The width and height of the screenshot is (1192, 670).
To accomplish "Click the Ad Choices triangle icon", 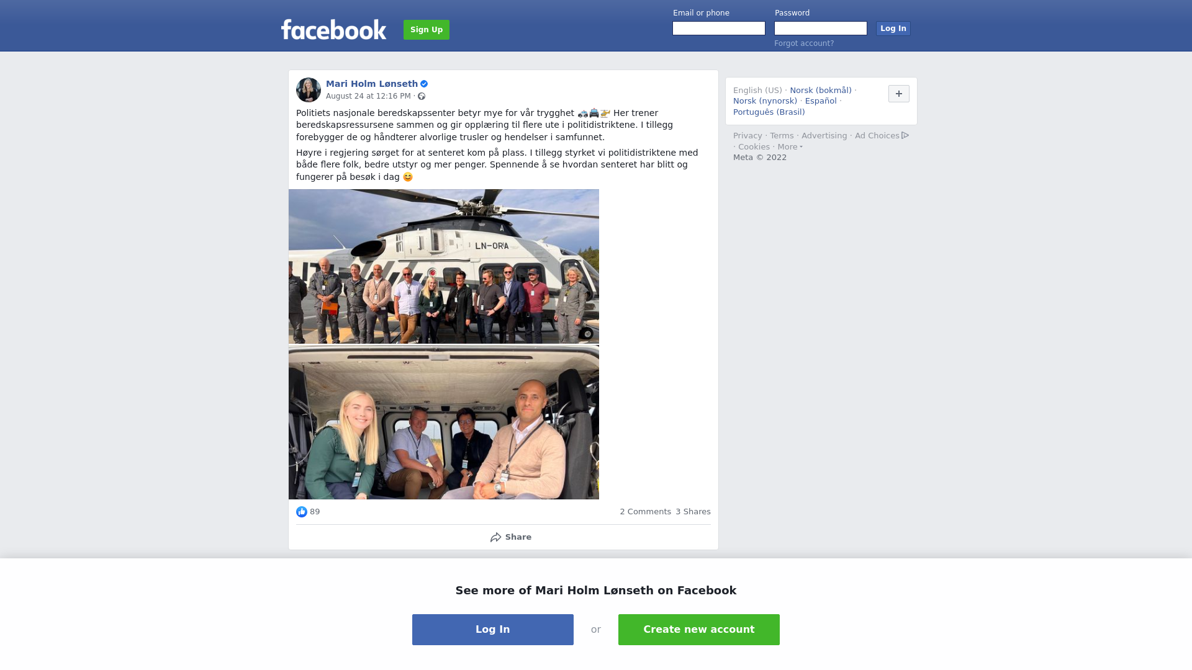I will point(905,135).
